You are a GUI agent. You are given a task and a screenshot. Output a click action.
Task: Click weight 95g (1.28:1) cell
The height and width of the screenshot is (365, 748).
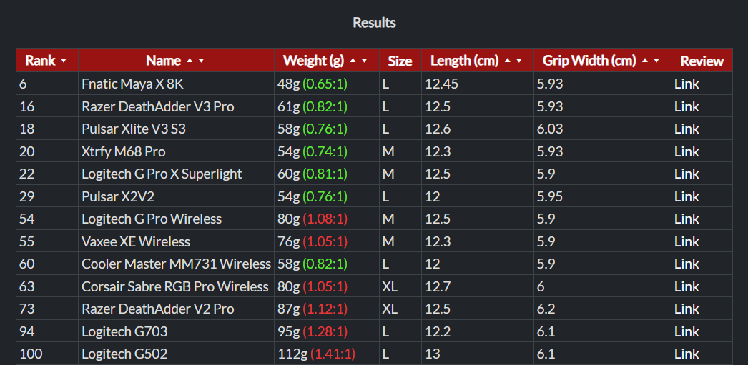pos(327,331)
